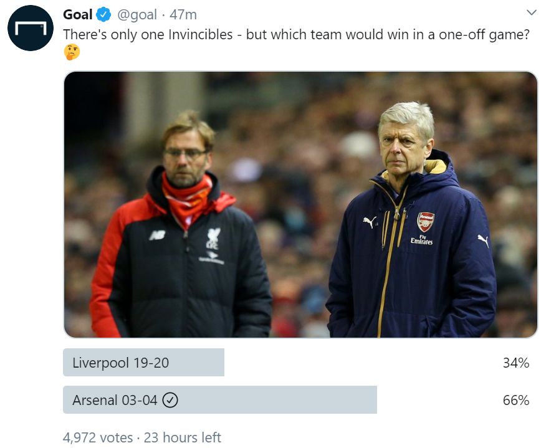Click the thinking face emoji
The image size is (551, 448).
pos(72,52)
